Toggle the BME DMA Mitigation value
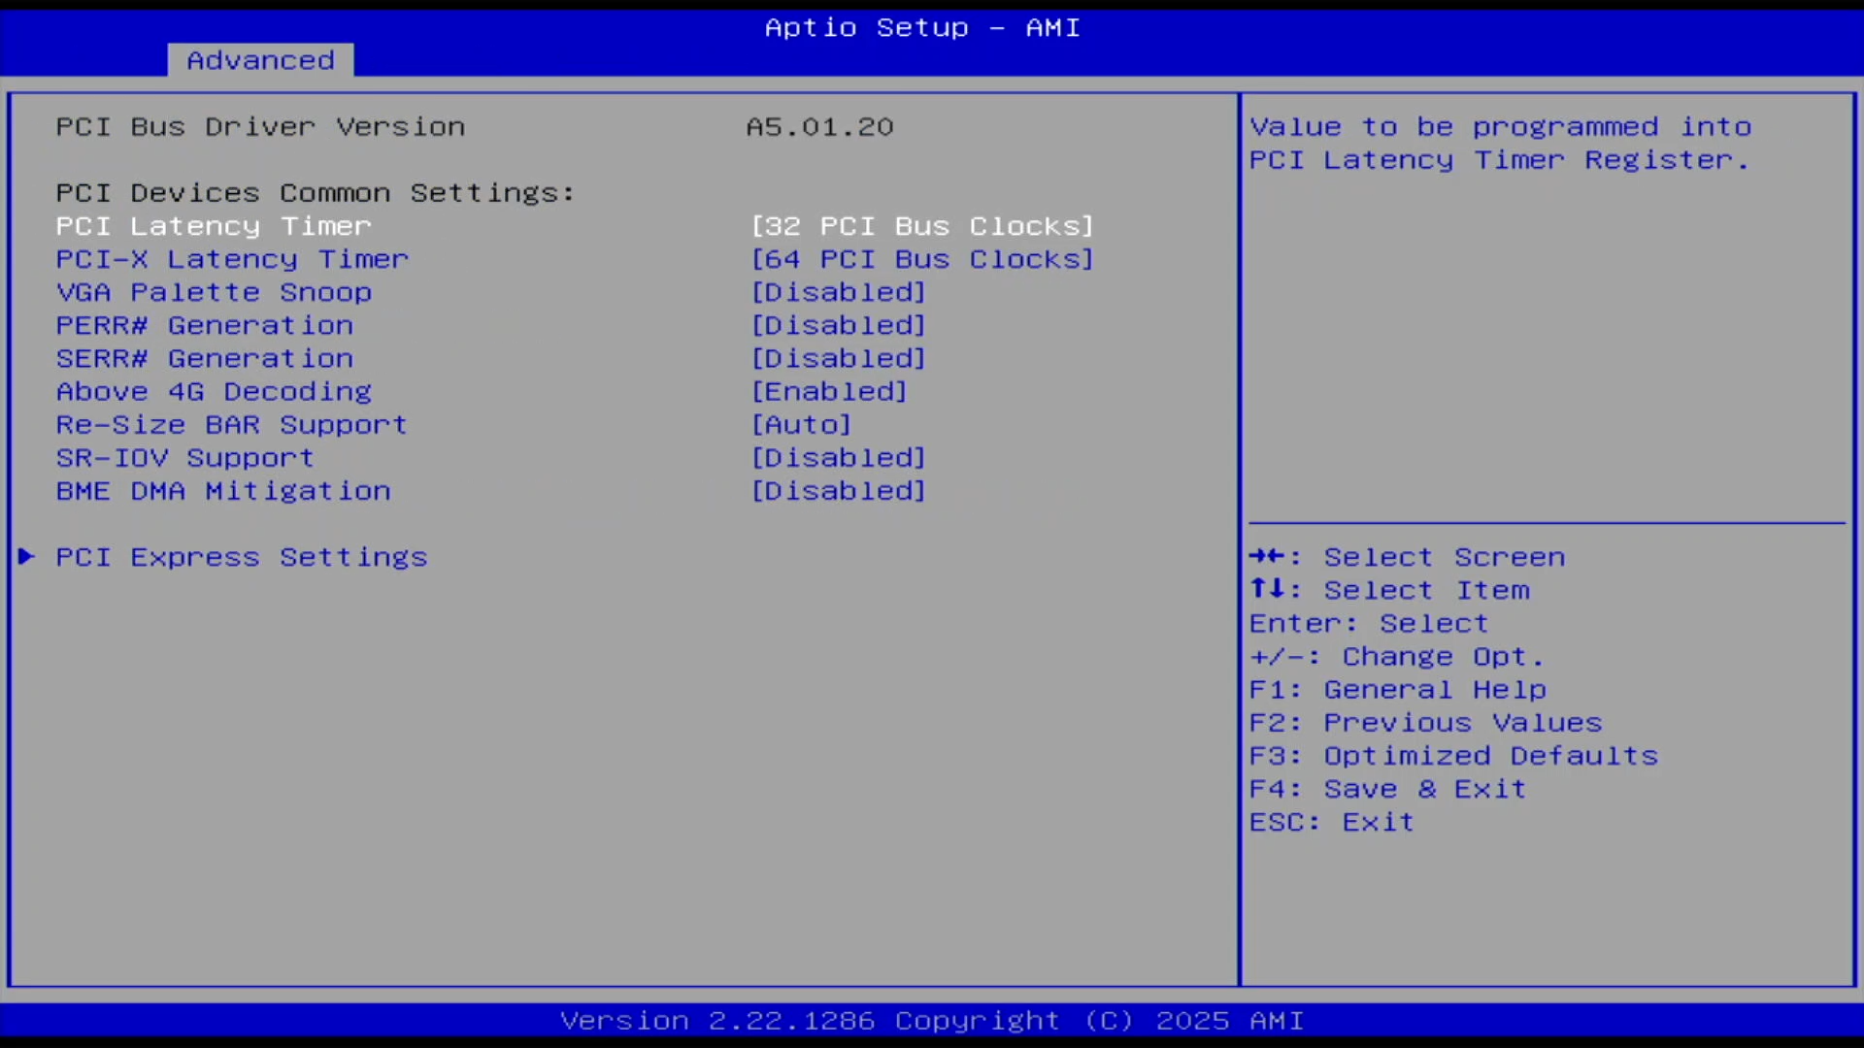 point(838,490)
